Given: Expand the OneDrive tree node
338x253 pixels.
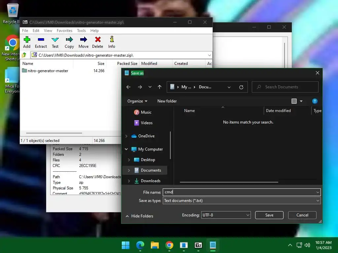Looking at the screenshot, I should 126,136.
